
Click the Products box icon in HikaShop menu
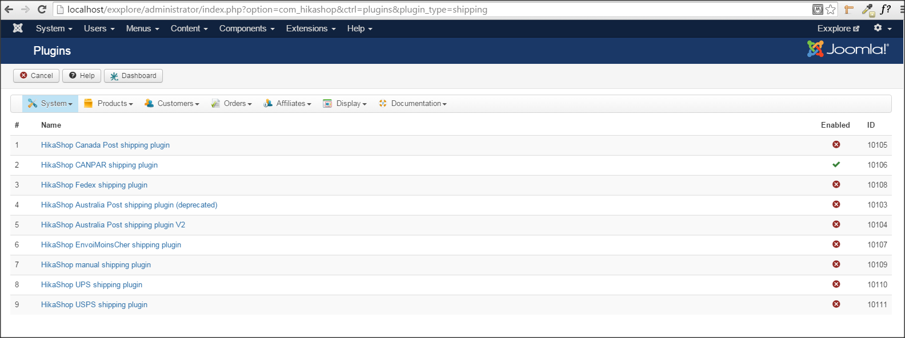(x=88, y=103)
